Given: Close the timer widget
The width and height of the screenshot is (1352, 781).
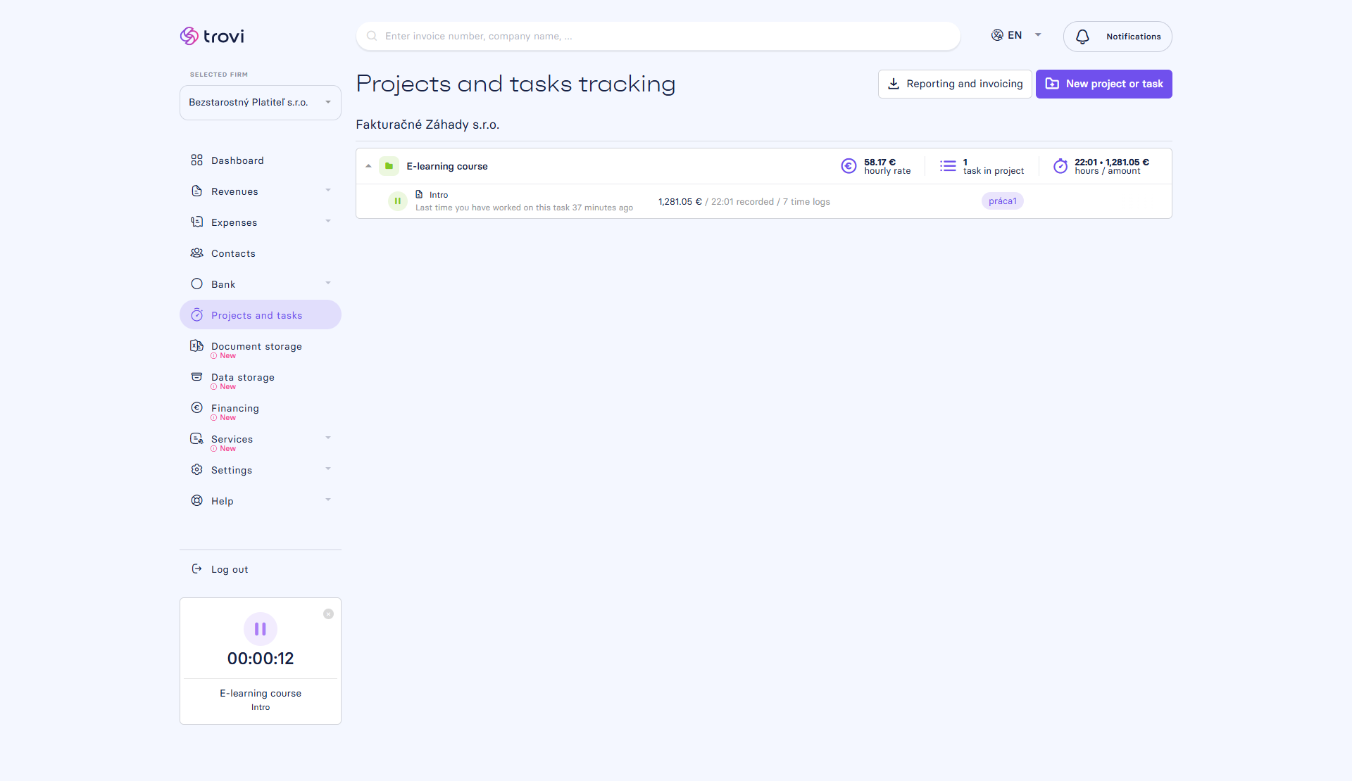Looking at the screenshot, I should click(328, 614).
